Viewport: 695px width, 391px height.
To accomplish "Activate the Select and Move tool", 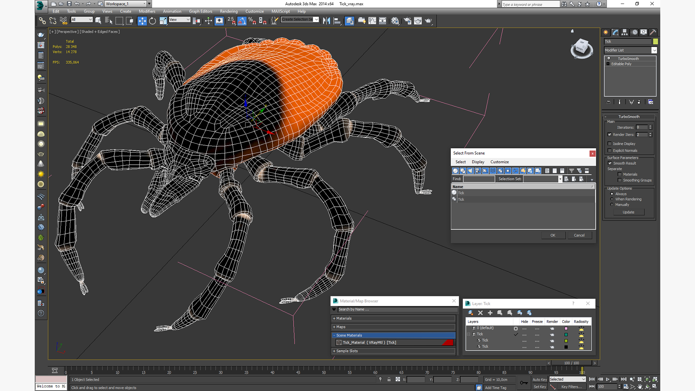I will click(142, 21).
